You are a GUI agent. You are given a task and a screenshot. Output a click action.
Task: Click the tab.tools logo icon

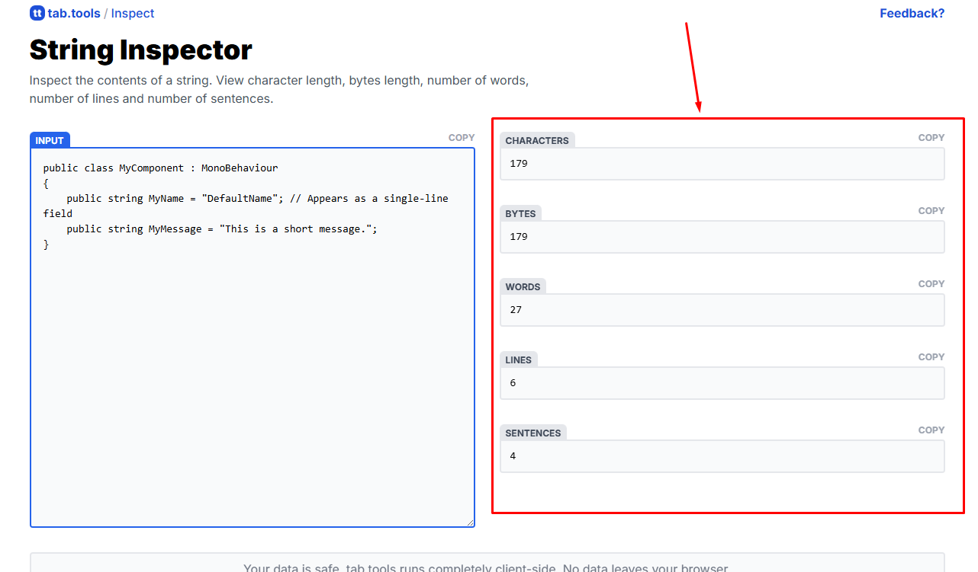[x=37, y=13]
